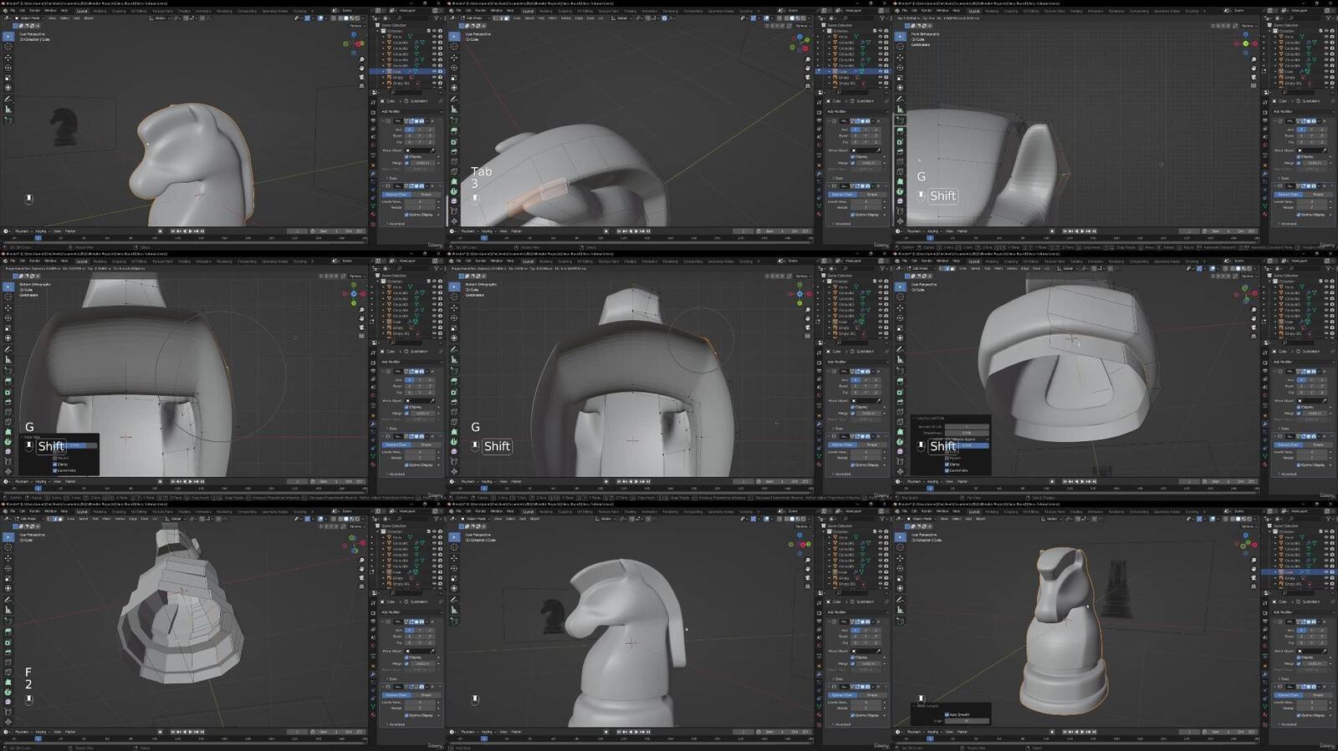Image resolution: width=1338 pixels, height=751 pixels.
Task: Open Material properties tab in Auto Smooth frame
Action: pyautogui.click(x=1265, y=714)
